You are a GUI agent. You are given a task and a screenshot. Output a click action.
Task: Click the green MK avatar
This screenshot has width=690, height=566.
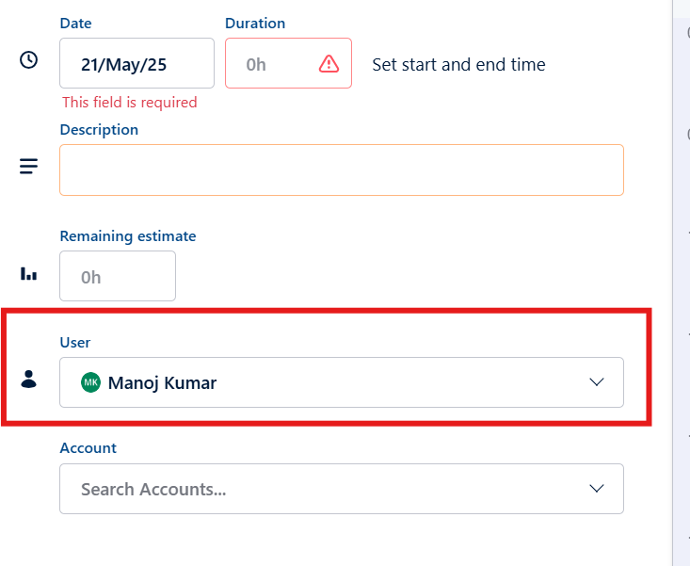(x=90, y=382)
